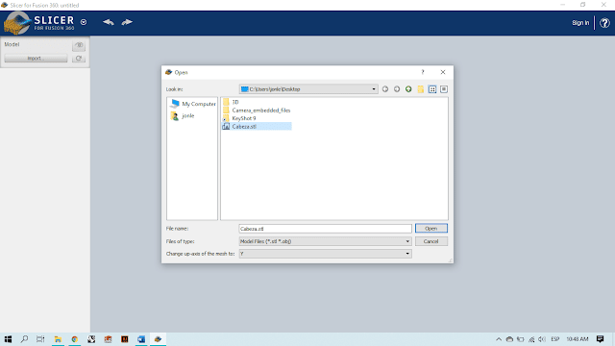Viewport: 615px width, 346px height.
Task: Expand the Change up-axis dropdown
Action: tap(325, 254)
